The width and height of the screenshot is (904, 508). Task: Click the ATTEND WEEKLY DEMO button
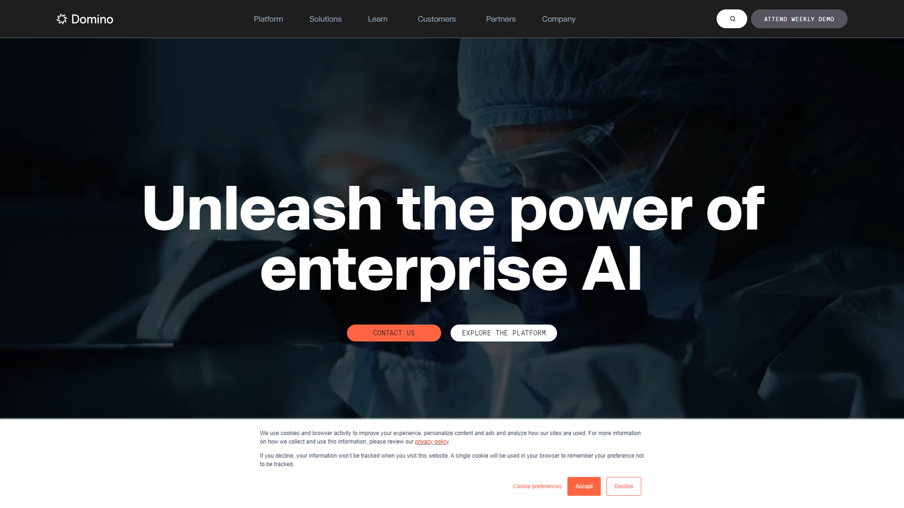point(799,19)
